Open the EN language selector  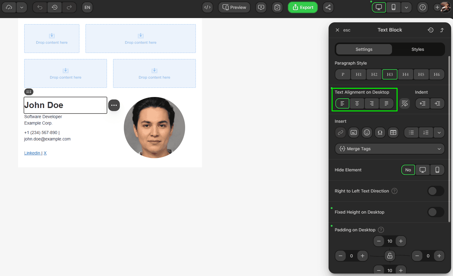coord(87,7)
